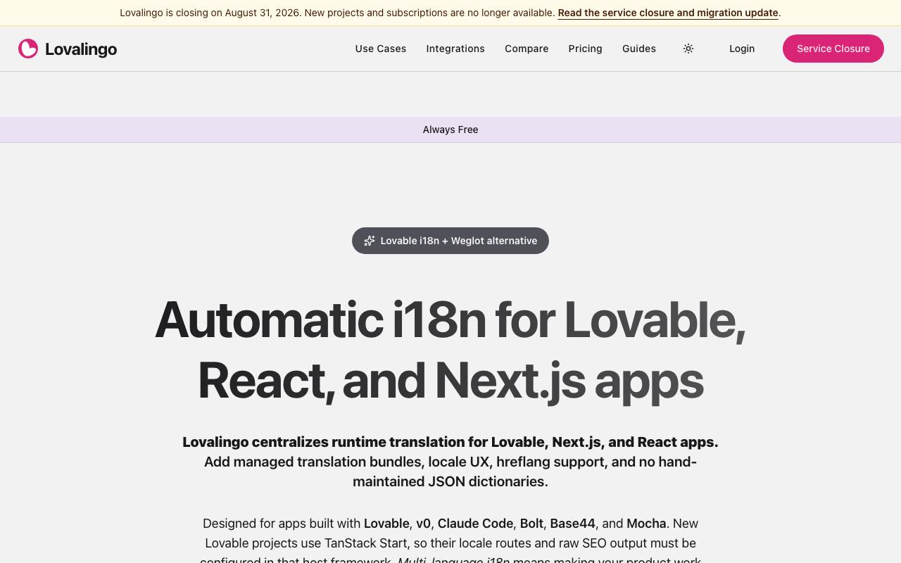Click the bold v0 text in the paragraph
This screenshot has height=563, width=901.
423,524
